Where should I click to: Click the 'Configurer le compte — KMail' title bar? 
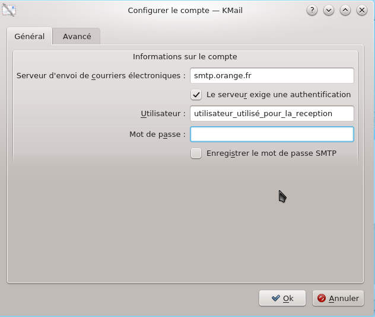click(185, 10)
